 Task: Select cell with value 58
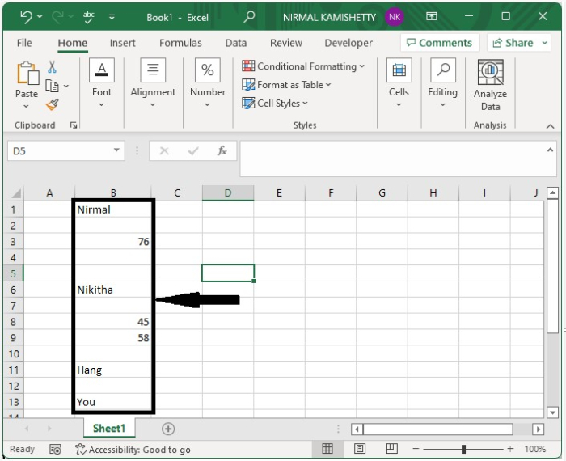(x=113, y=338)
